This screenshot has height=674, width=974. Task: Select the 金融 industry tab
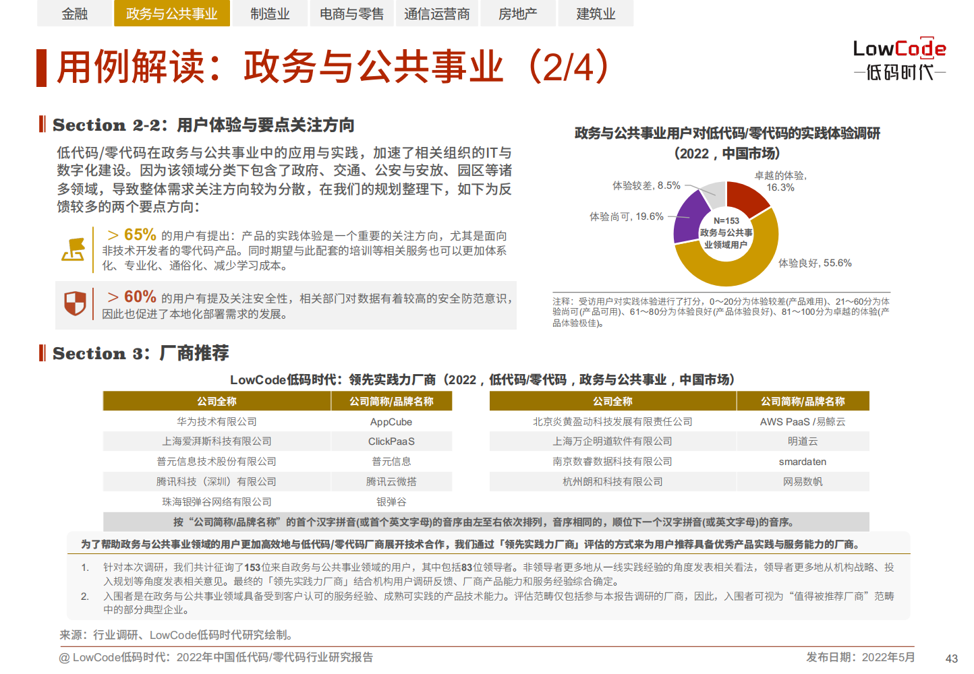[x=74, y=13]
